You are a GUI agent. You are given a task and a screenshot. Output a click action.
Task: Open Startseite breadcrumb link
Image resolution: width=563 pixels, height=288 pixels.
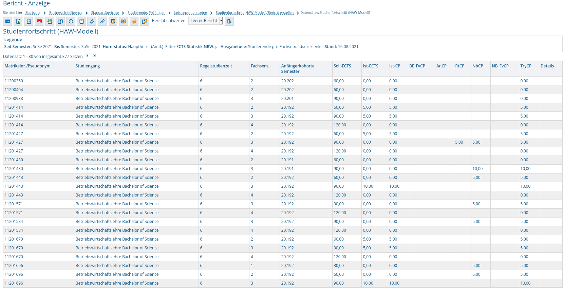[x=33, y=13]
